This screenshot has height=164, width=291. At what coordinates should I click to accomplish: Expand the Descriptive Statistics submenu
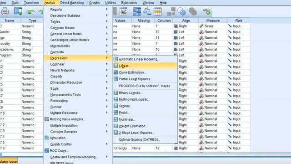point(107,15)
